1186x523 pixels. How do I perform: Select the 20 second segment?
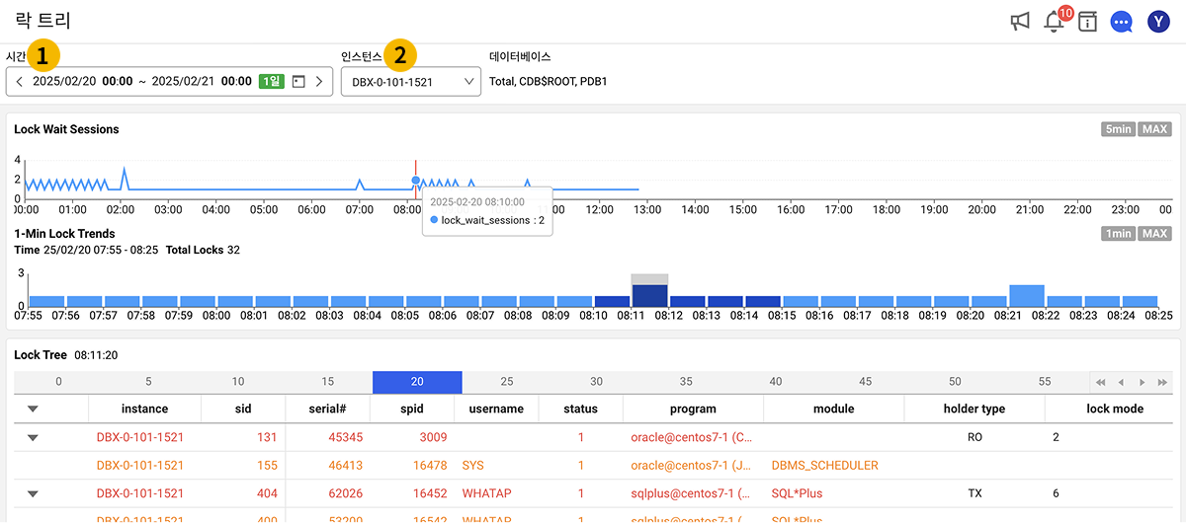click(417, 382)
